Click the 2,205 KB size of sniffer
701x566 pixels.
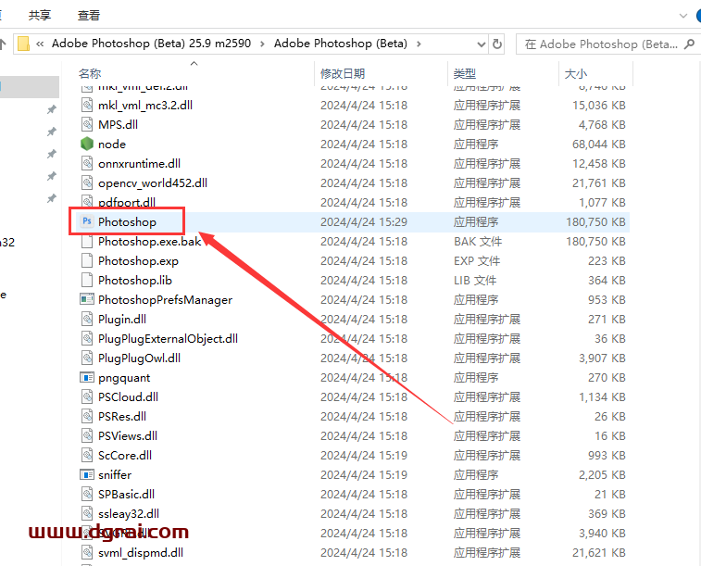point(602,474)
